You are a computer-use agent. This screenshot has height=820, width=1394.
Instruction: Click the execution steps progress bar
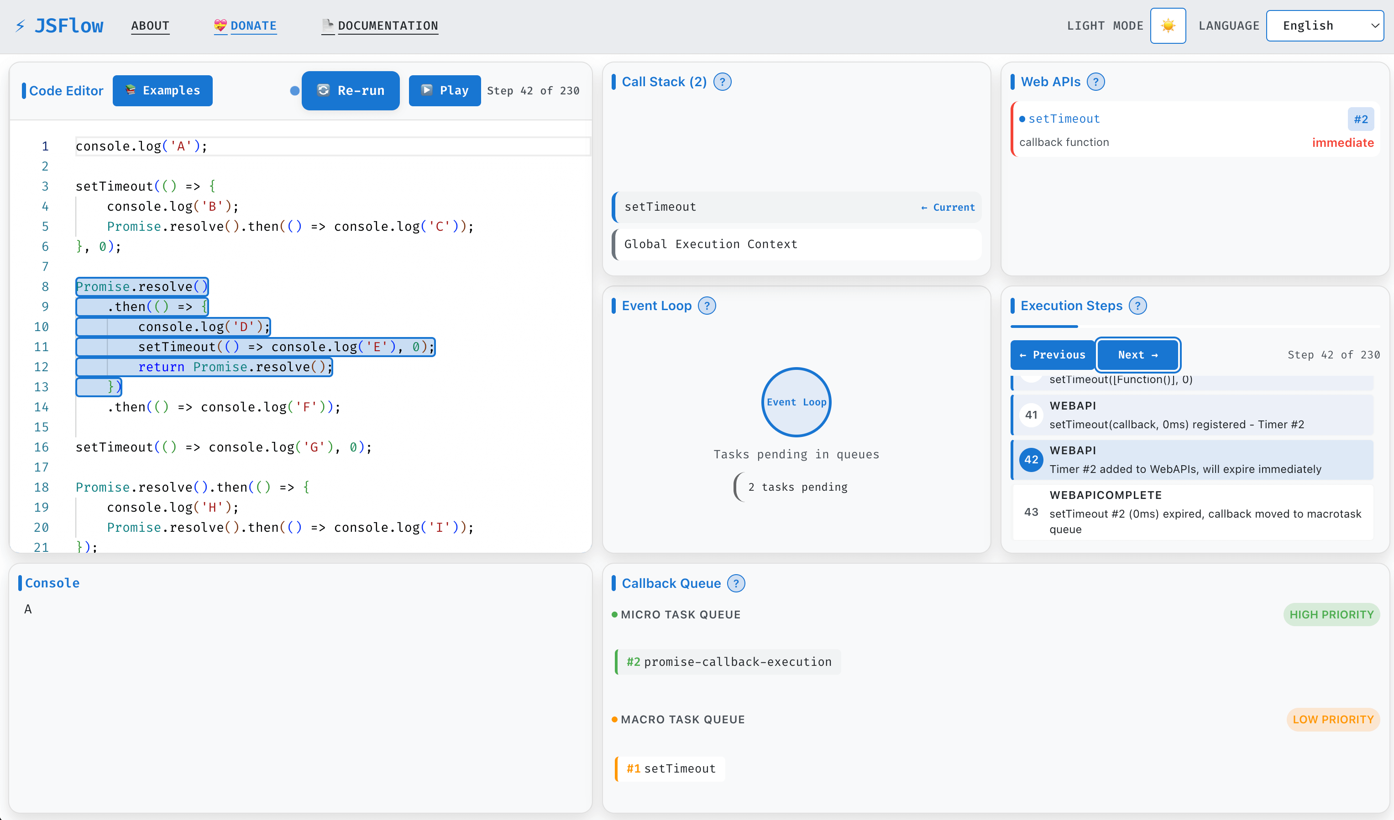(1195, 327)
